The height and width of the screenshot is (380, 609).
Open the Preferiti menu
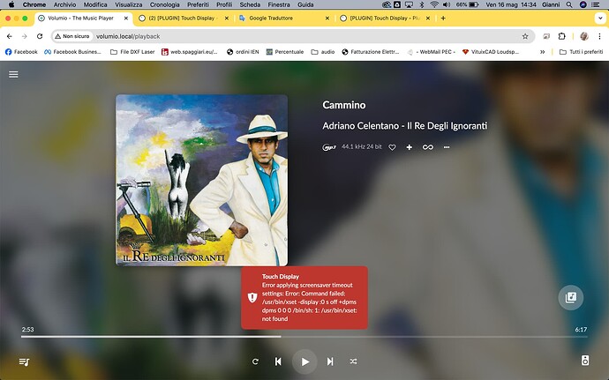(x=198, y=4)
